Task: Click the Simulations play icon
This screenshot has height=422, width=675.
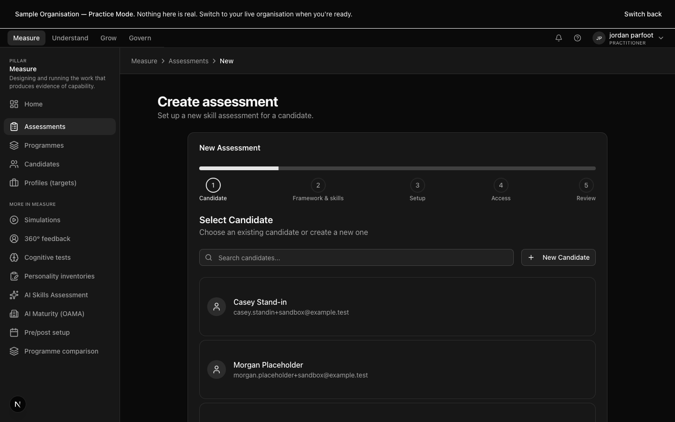Action: click(x=14, y=220)
